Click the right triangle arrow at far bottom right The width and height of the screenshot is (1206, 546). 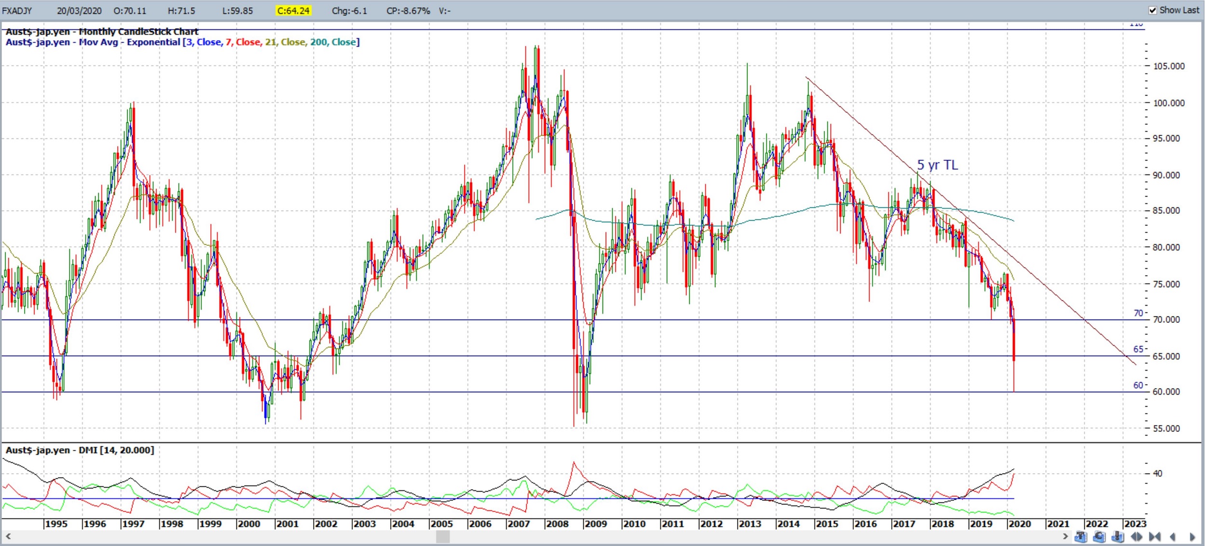(x=1192, y=536)
